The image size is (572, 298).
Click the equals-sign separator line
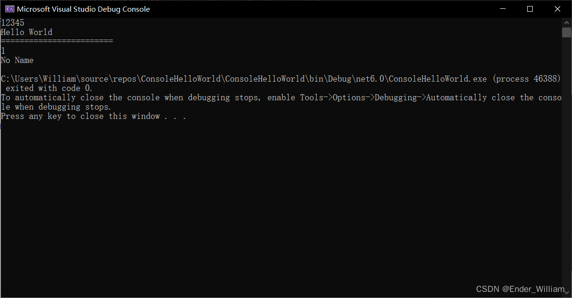point(57,42)
